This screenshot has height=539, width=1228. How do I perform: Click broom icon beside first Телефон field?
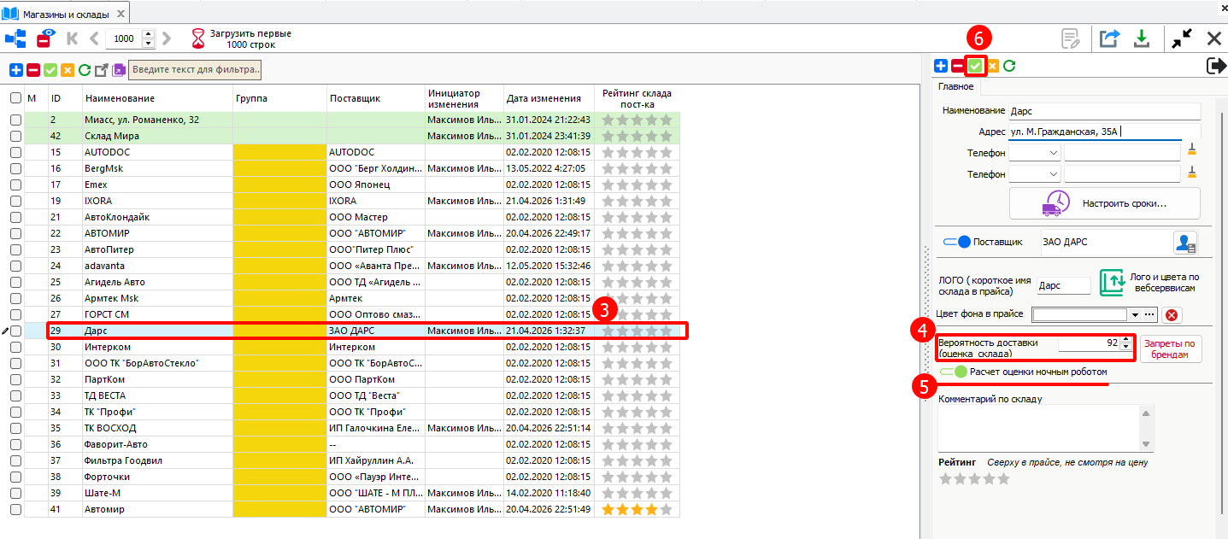pos(1192,150)
